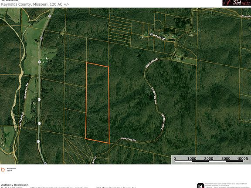Image resolution: width=251 pixels, height=188 pixels.
Task: Click the Highway 21 shield at bottom map edge
Action: [45, 163]
